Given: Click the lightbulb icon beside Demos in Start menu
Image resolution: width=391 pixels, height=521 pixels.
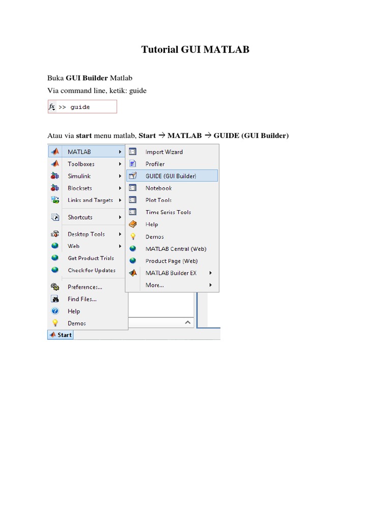Looking at the screenshot, I should click(x=55, y=323).
